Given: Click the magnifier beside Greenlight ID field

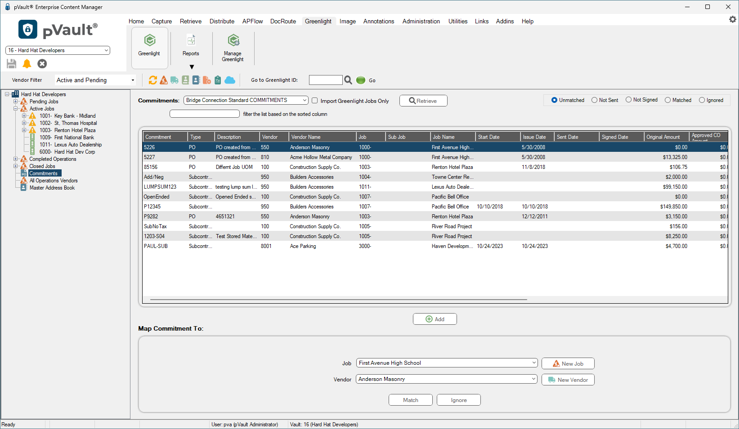Looking at the screenshot, I should [x=348, y=80].
